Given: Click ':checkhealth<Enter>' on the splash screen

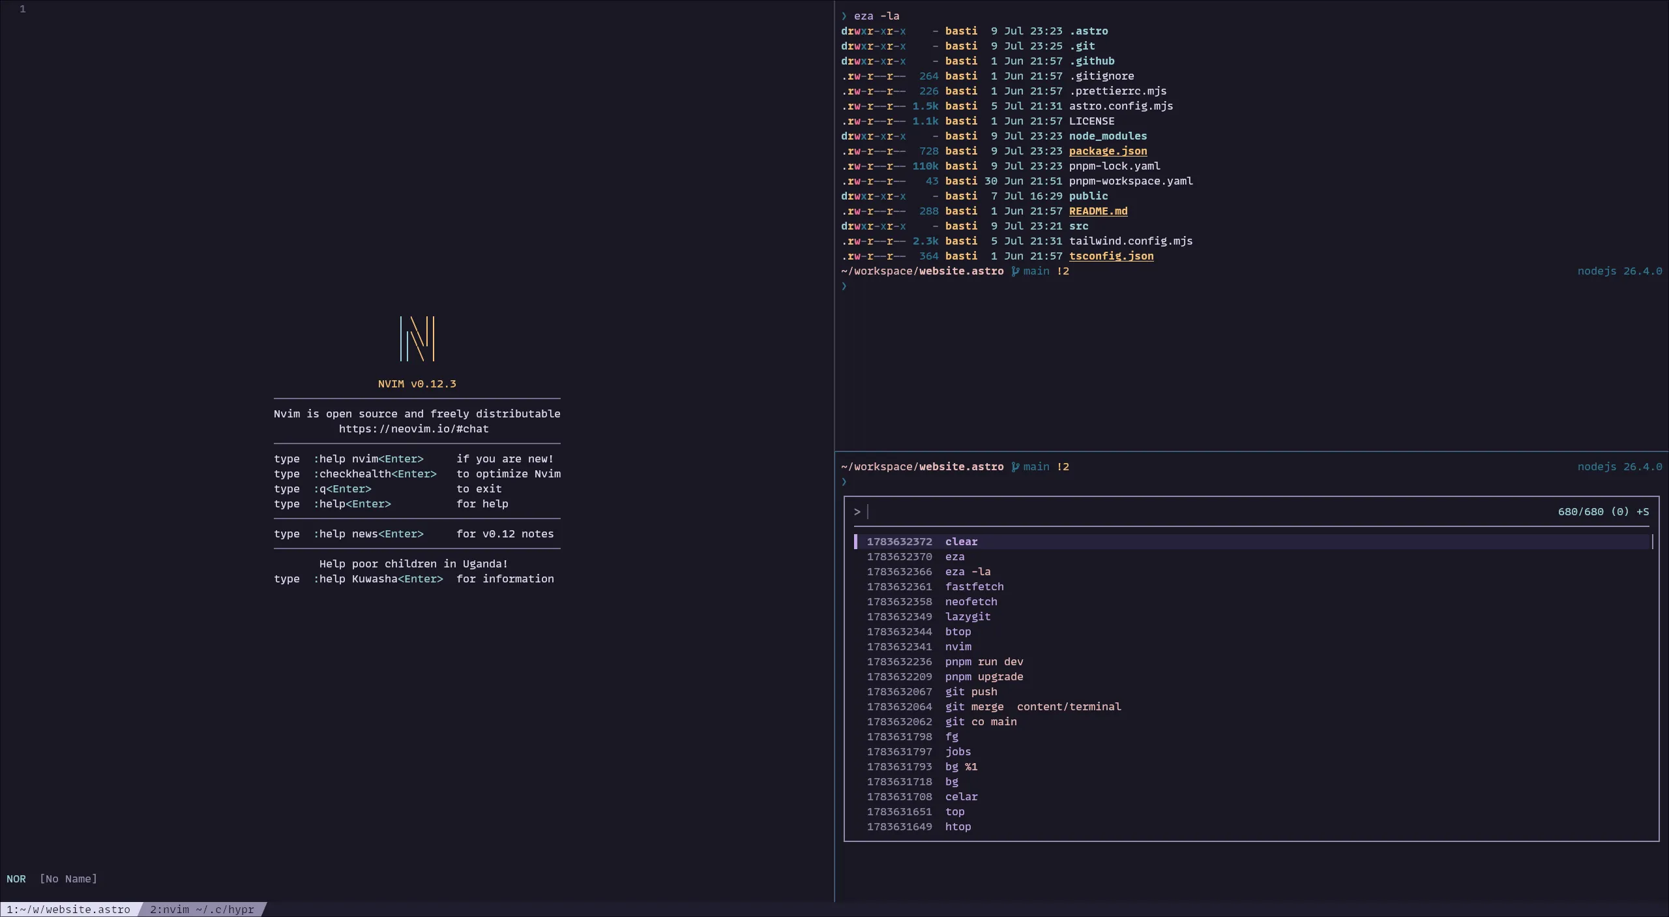Looking at the screenshot, I should (x=374, y=474).
